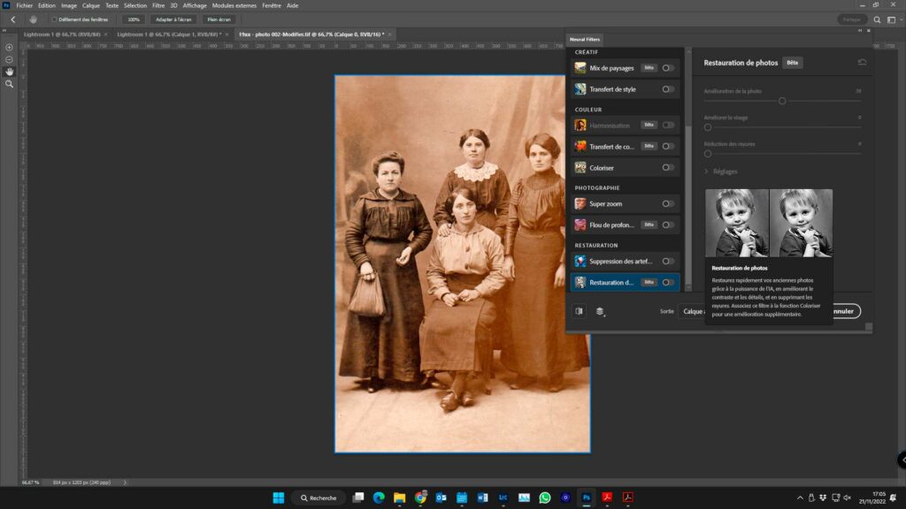Open the Sortie output dropdown
This screenshot has height=509, width=906.
[692, 311]
